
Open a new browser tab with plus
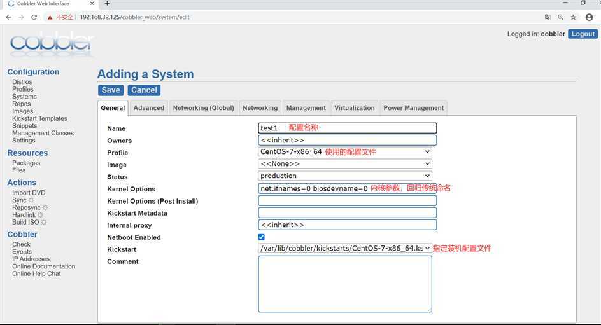(108, 3)
